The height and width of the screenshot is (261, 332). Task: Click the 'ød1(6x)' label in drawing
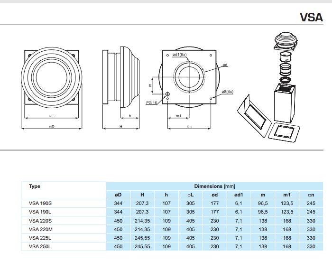[179, 55]
